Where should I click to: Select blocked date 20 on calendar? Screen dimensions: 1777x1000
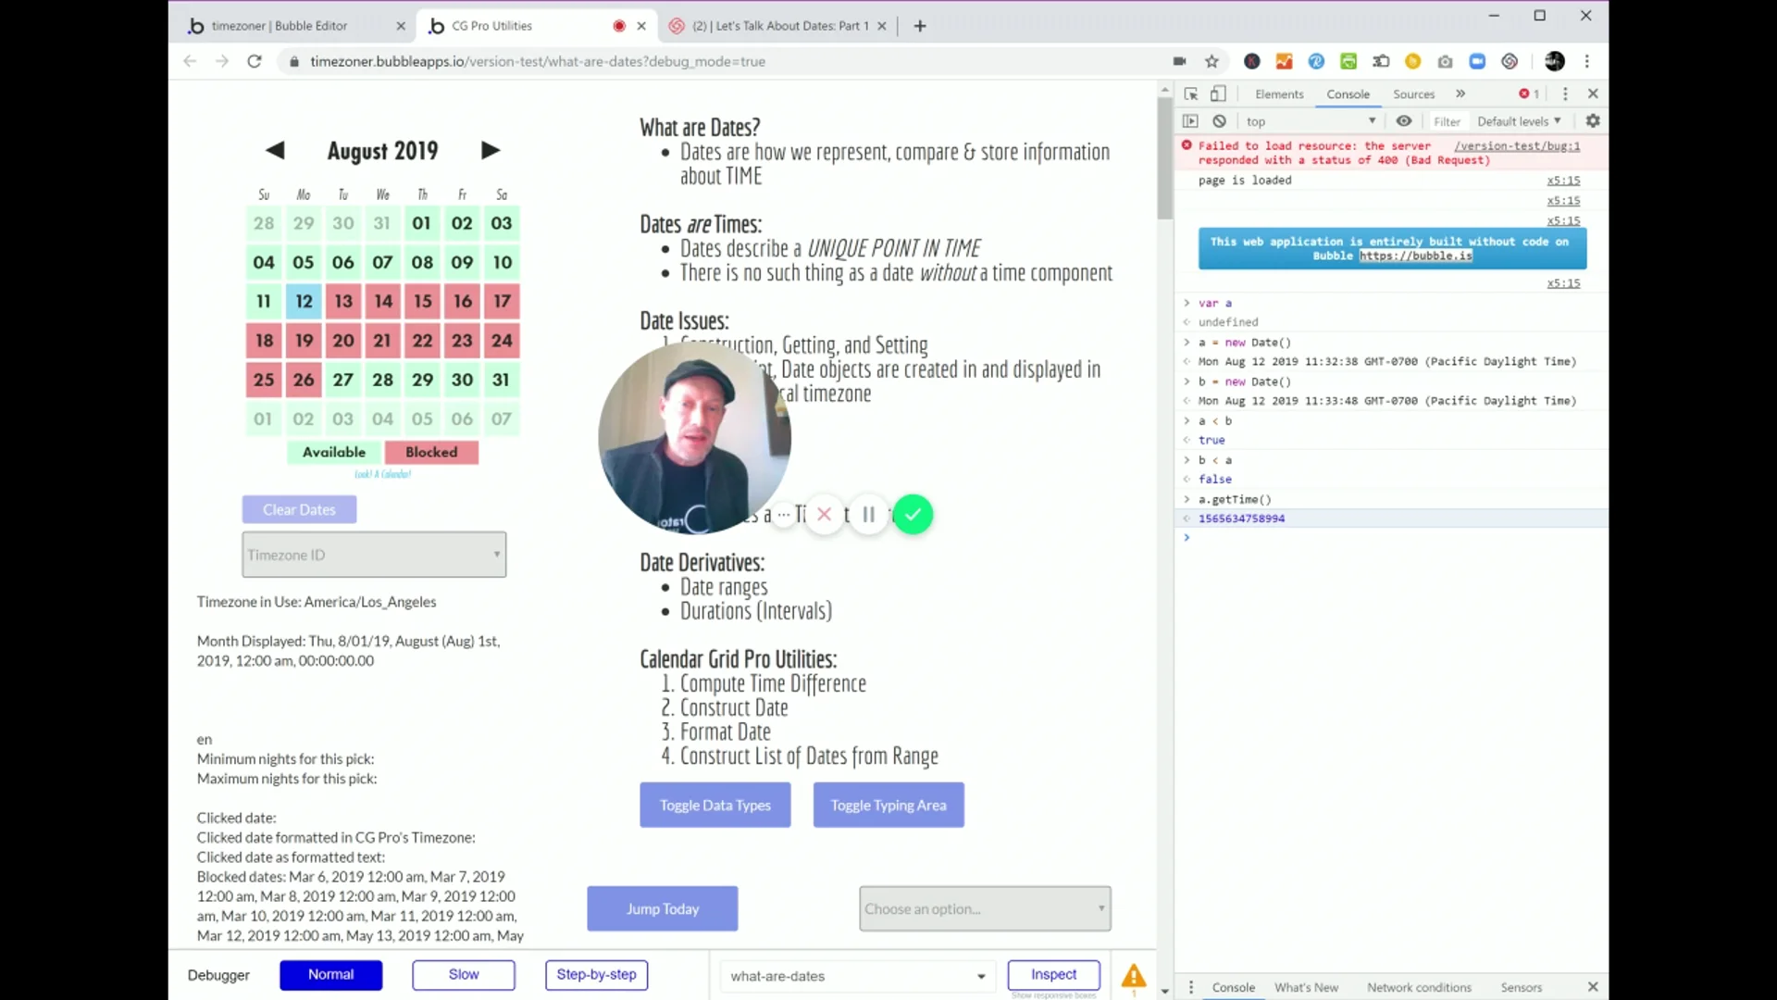click(343, 340)
